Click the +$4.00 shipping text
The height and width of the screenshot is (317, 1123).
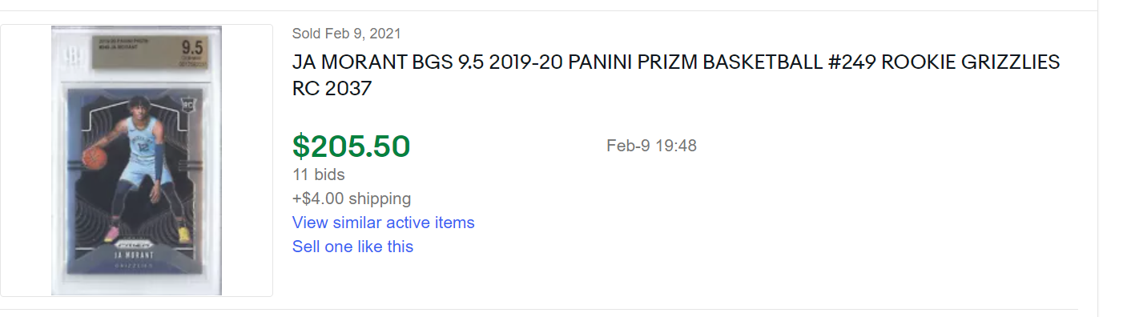coord(352,199)
